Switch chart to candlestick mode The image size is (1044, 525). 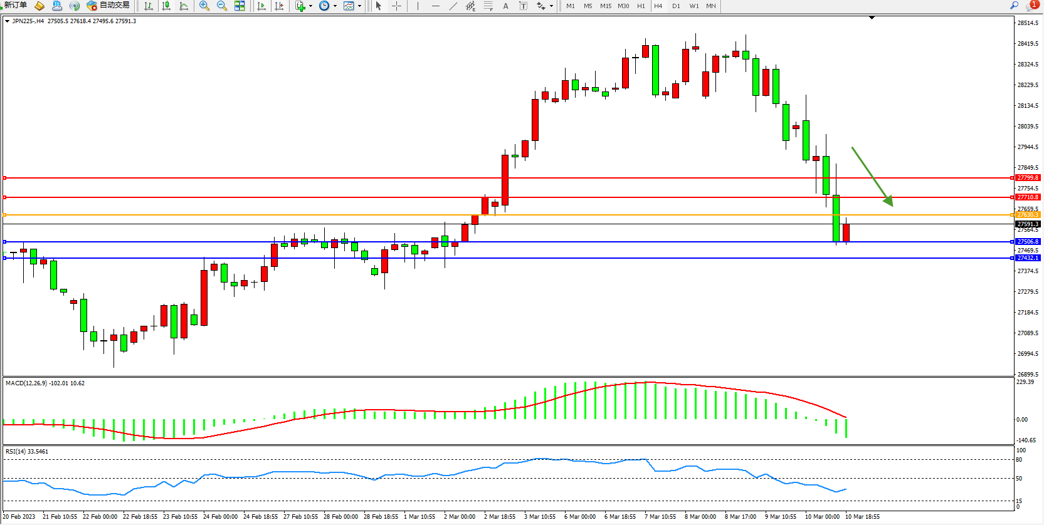pos(166,6)
